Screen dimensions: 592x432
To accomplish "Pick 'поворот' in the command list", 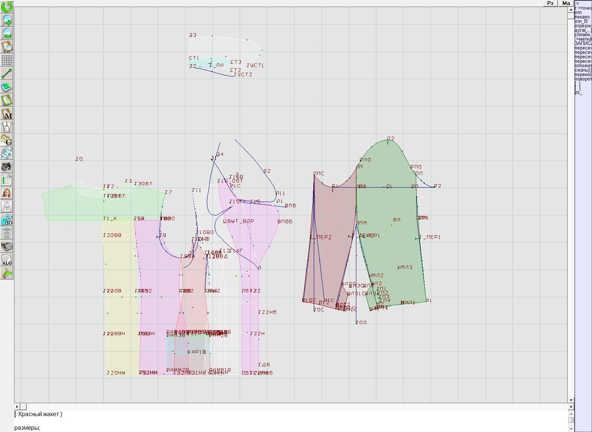I will coord(583,79).
